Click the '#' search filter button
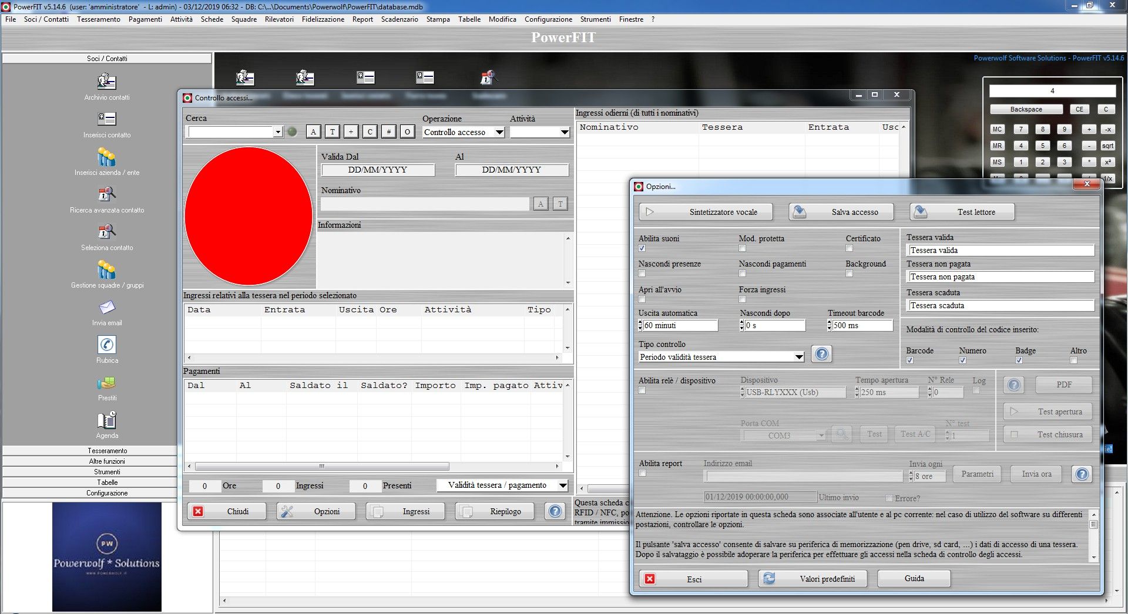The height and width of the screenshot is (614, 1128). [389, 131]
